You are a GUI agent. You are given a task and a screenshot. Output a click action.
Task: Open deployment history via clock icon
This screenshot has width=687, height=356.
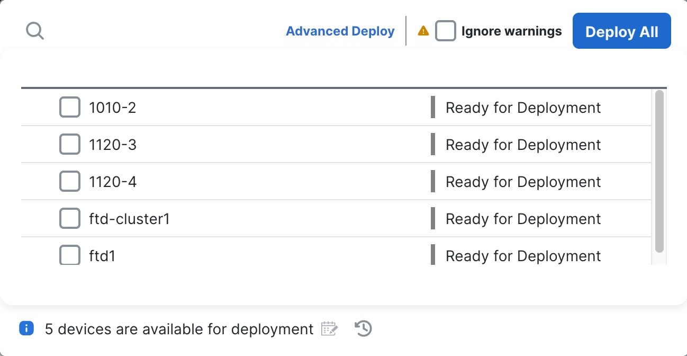tap(363, 329)
